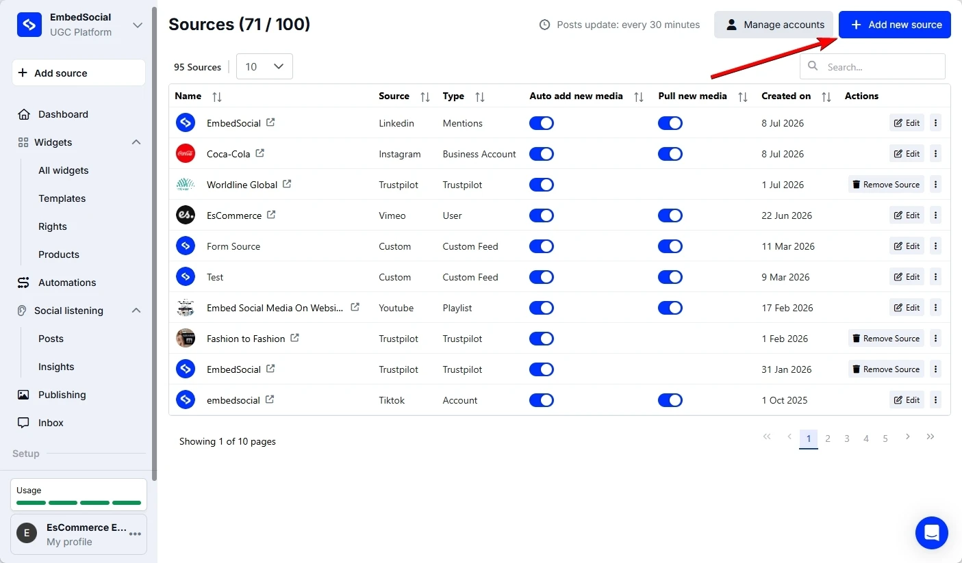
Task: Click the sidebar vertical scrollbar
Action: click(x=154, y=243)
